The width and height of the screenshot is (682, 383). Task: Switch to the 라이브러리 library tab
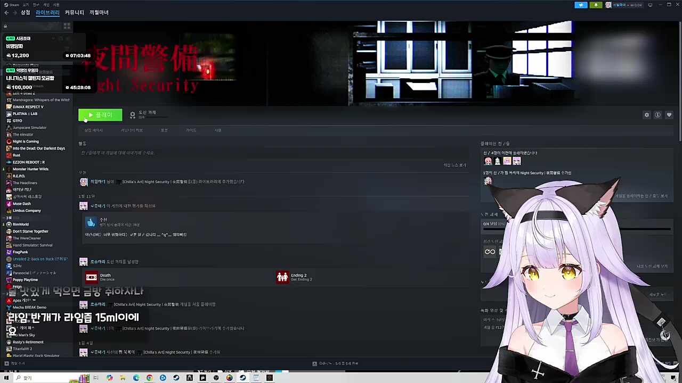pos(47,12)
